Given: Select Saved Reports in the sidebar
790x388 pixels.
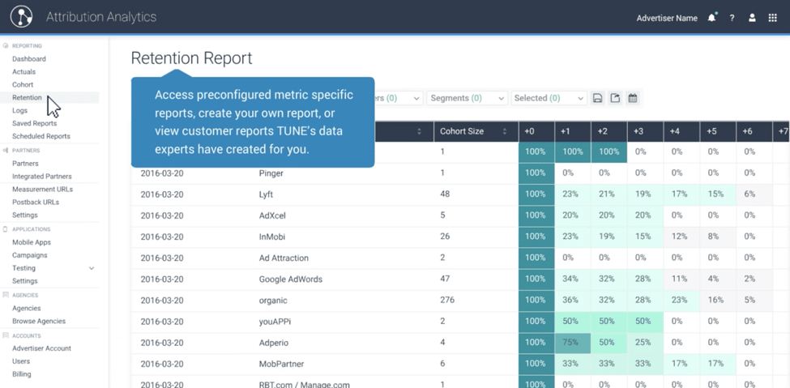Looking at the screenshot, I should tap(35, 124).
